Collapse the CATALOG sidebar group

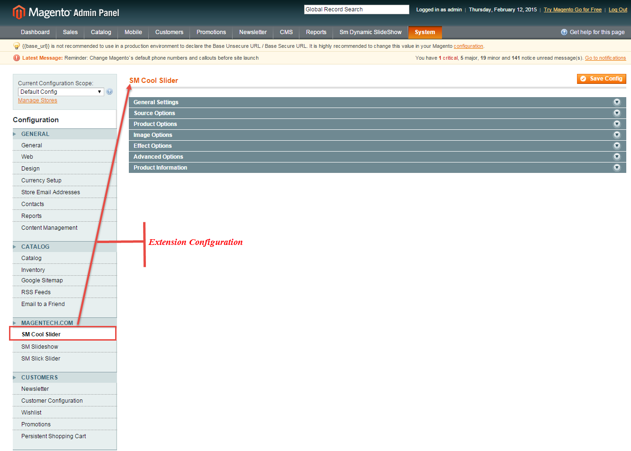(x=64, y=247)
